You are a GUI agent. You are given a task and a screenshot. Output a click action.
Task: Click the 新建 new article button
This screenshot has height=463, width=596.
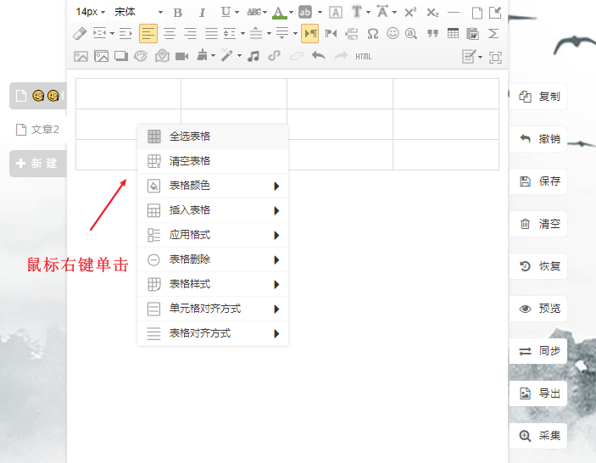point(37,163)
